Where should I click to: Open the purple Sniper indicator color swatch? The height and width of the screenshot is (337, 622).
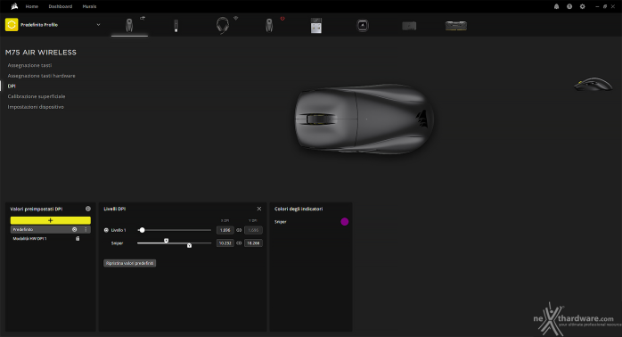345,222
